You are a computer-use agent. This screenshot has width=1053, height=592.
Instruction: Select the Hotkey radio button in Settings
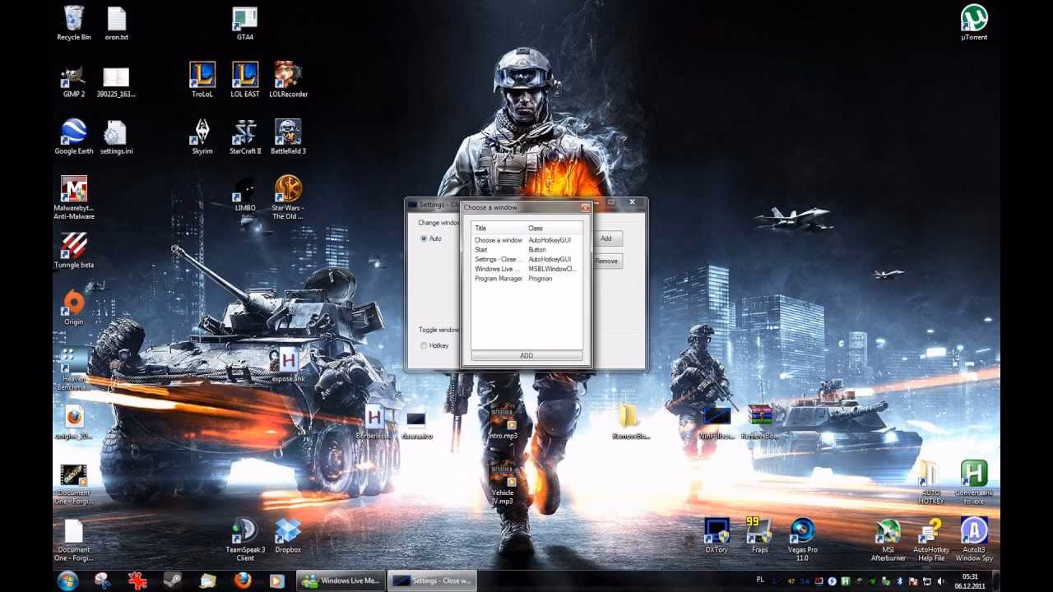click(424, 345)
